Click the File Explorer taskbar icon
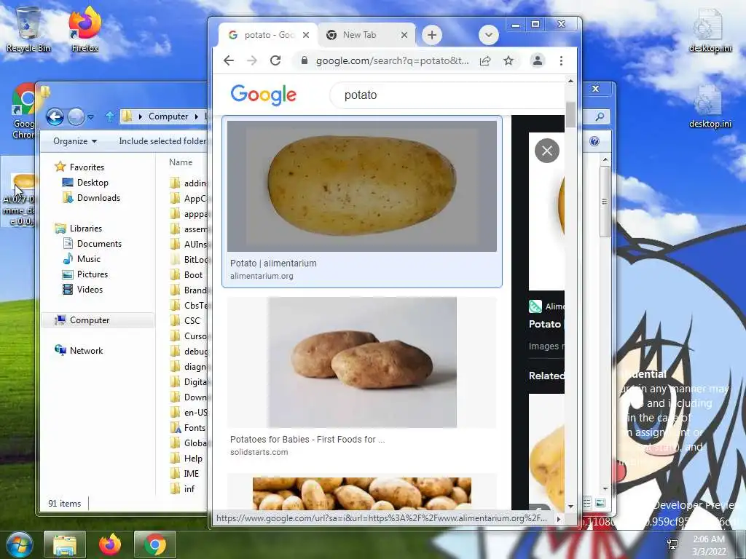Screen dimensions: 746x559 (x=65, y=544)
